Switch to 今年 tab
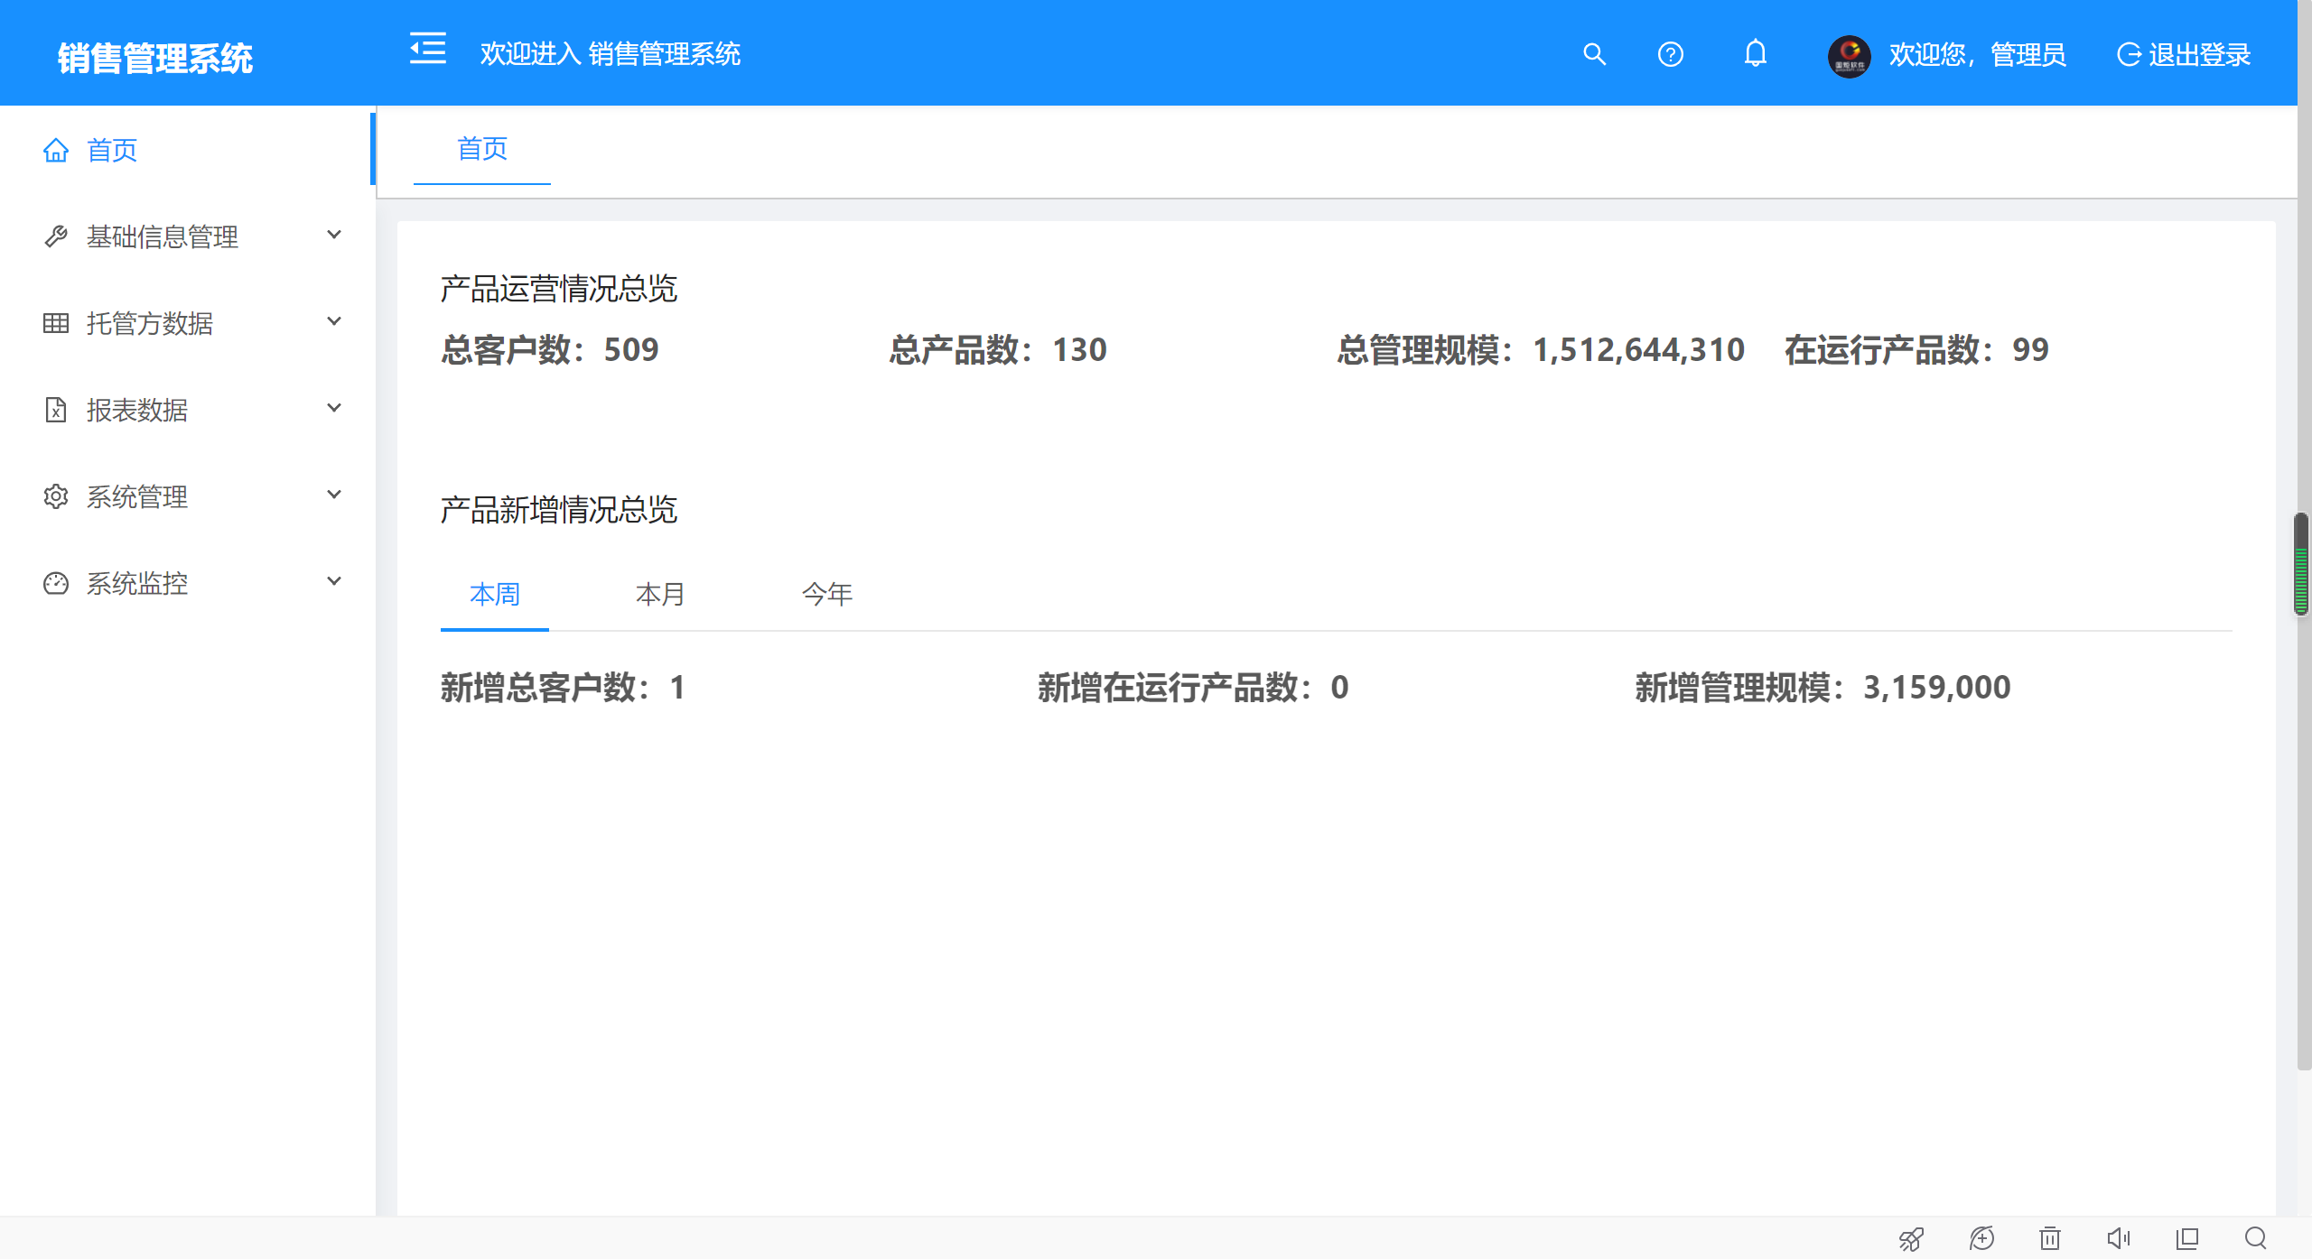Viewport: 2312px width, 1259px height. 826,594
